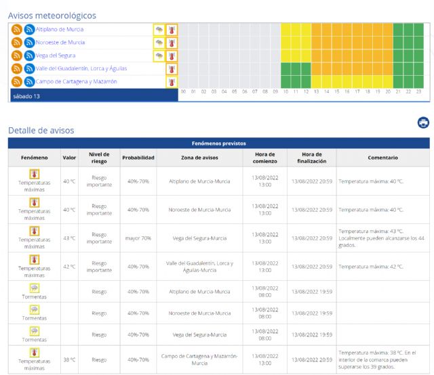434x375 pixels.
Task: Click orange RSS icon for Vega del Segura
Action: click(17, 56)
